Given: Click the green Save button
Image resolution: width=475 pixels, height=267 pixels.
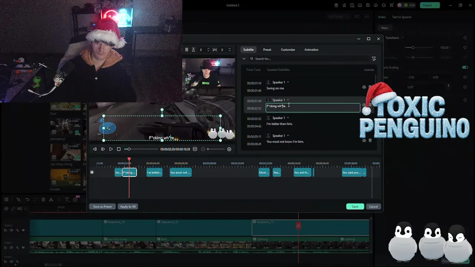Looking at the screenshot, I should pyautogui.click(x=355, y=207).
